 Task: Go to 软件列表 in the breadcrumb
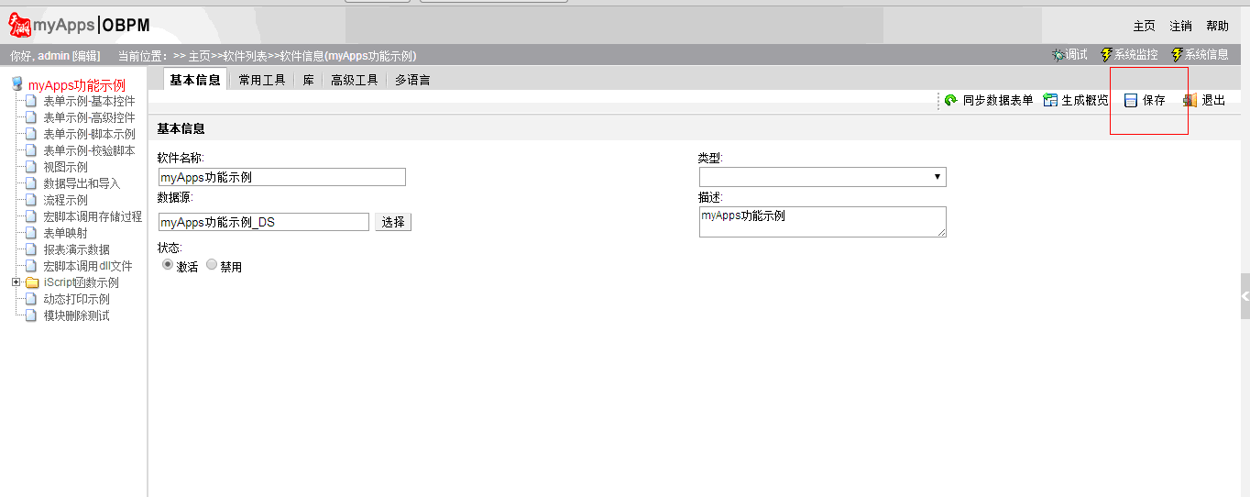pyautogui.click(x=245, y=56)
